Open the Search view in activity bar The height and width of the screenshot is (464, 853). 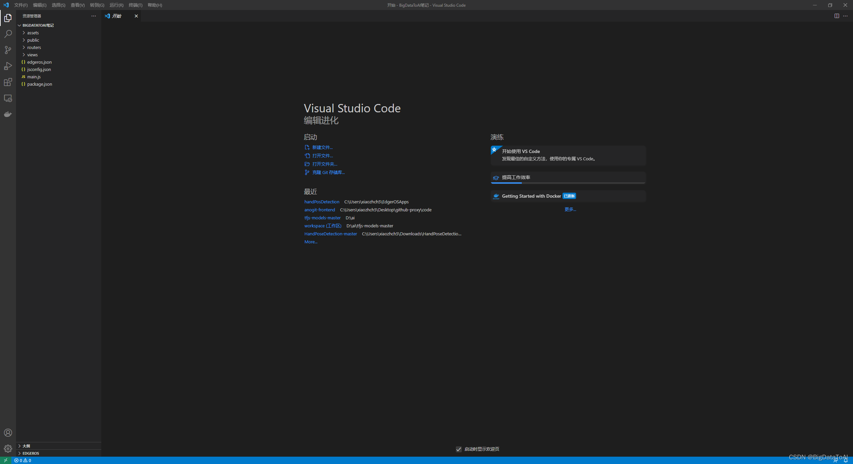click(x=8, y=34)
